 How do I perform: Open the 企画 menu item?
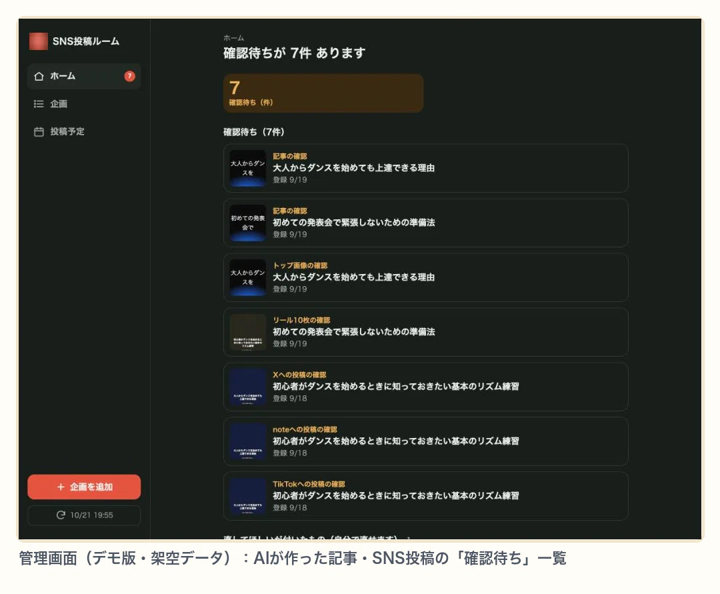pos(84,104)
